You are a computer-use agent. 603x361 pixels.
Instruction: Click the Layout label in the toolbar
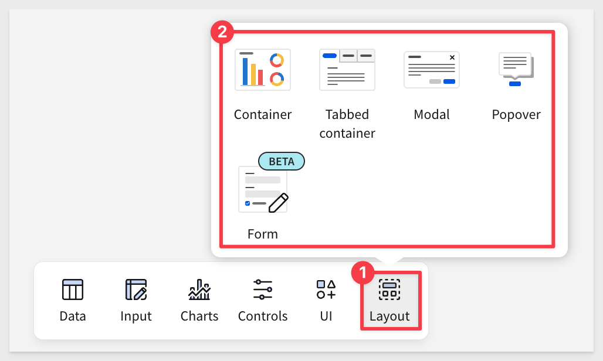click(389, 316)
